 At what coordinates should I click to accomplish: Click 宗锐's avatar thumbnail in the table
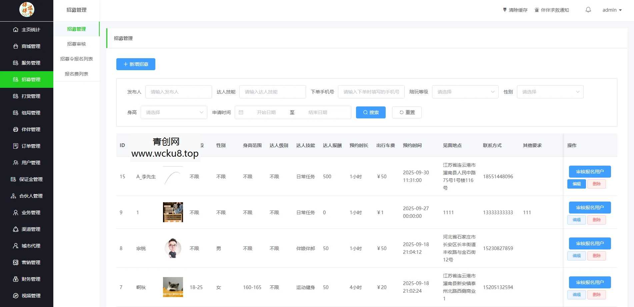tap(173, 248)
